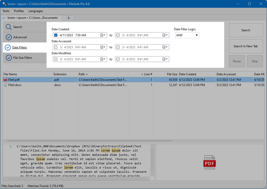Select the lorem +ipsum search tab

(x=32, y=18)
